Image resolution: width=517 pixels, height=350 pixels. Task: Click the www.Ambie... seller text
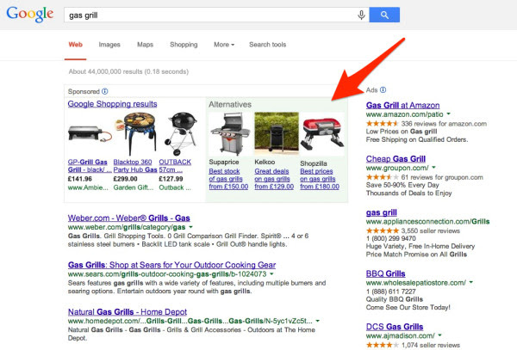pos(88,187)
